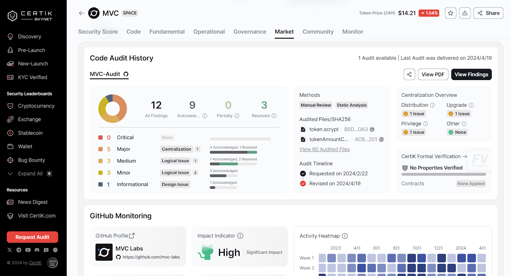The height and width of the screenshot is (276, 511).
Task: Switch to the Governance tab
Action: point(250,32)
